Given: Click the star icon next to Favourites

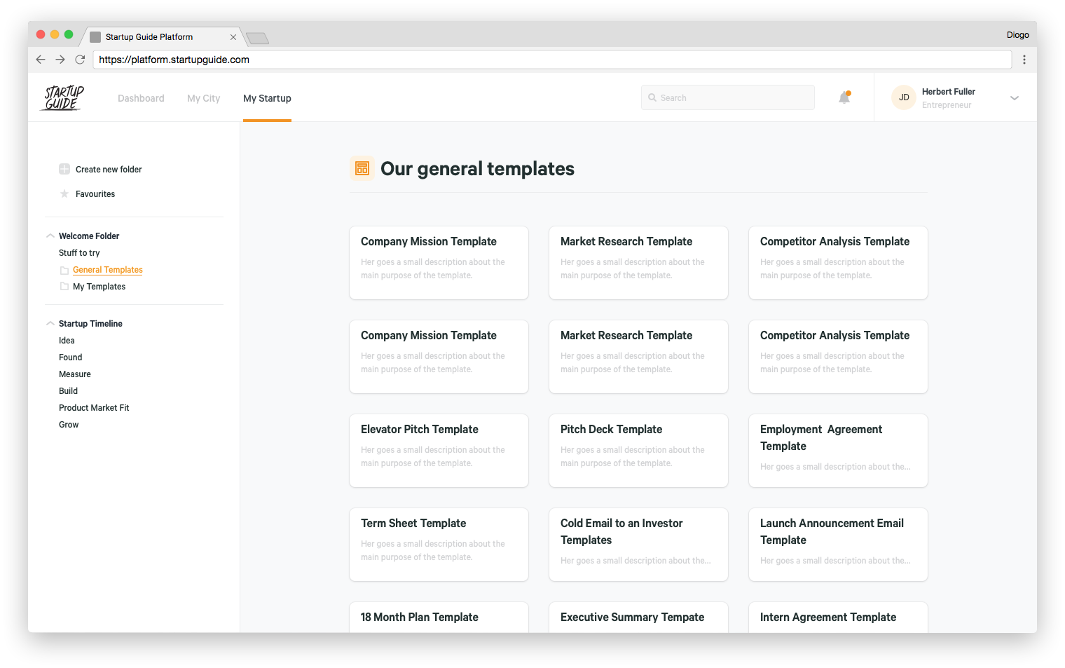Looking at the screenshot, I should tap(64, 193).
